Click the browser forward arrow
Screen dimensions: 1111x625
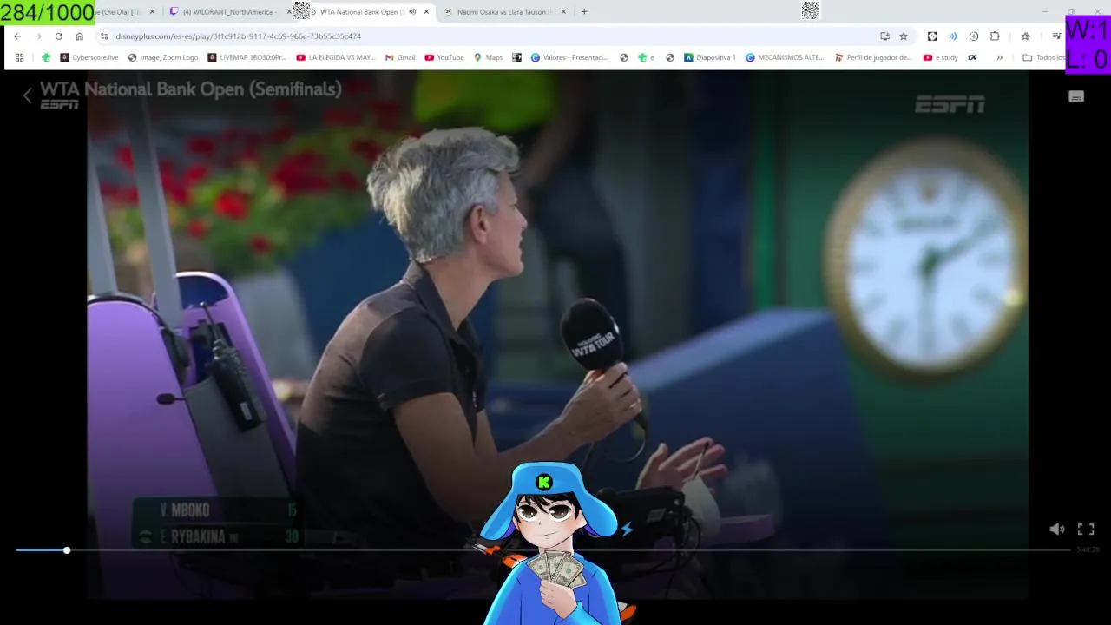point(37,36)
